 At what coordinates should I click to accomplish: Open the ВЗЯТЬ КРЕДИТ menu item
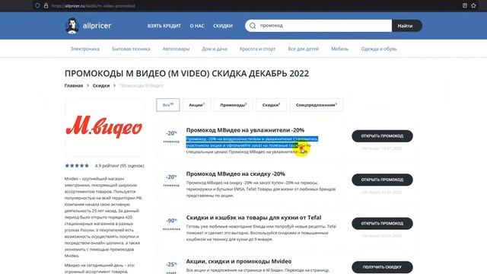click(164, 26)
